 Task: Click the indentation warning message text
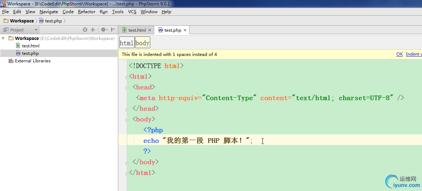[x=169, y=54]
